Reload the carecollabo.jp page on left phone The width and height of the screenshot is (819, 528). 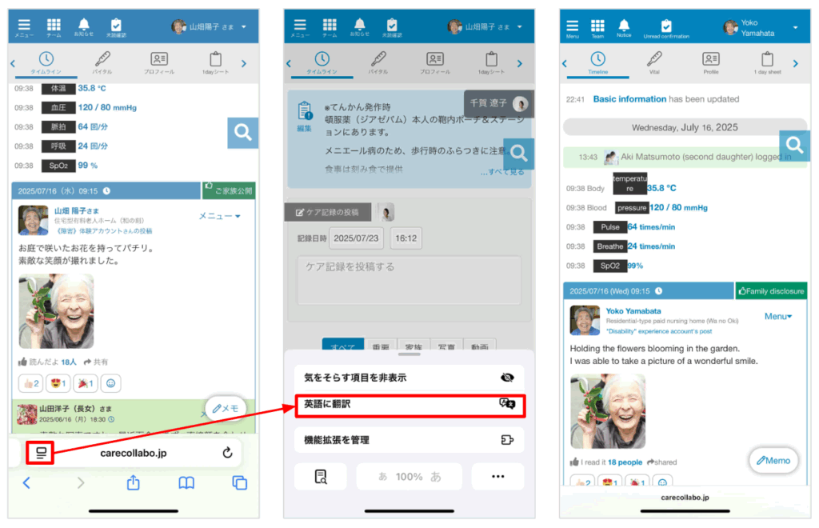227,453
